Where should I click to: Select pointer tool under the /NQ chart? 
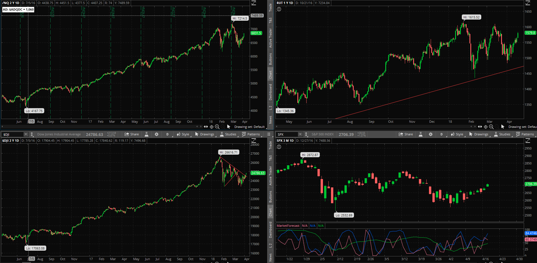click(x=229, y=127)
